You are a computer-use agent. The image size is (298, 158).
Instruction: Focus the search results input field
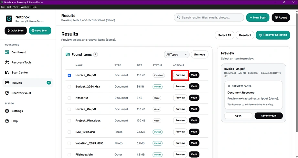tap(209, 17)
